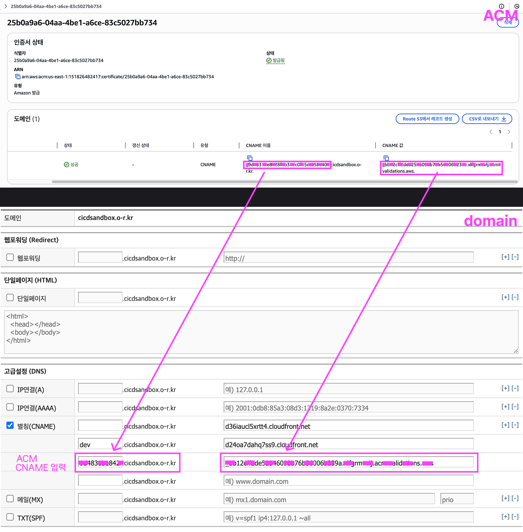Copy the CNAME name value icon
Screen dimensions: 523x532
pos(250,158)
